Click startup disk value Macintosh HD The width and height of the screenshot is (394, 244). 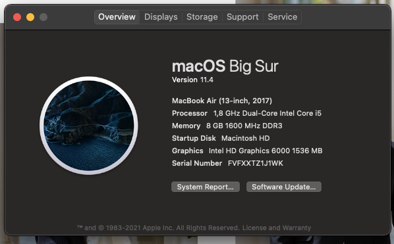[x=246, y=138]
